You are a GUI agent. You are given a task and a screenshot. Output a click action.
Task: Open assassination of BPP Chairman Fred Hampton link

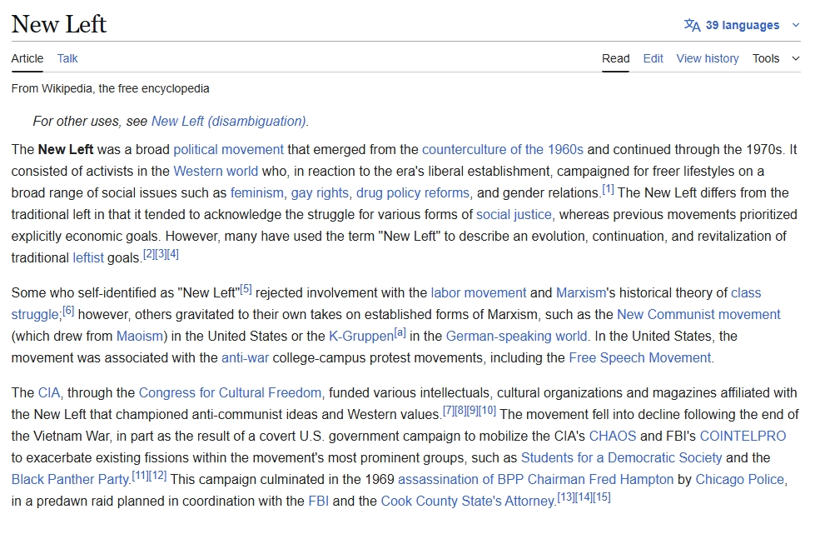(x=535, y=479)
